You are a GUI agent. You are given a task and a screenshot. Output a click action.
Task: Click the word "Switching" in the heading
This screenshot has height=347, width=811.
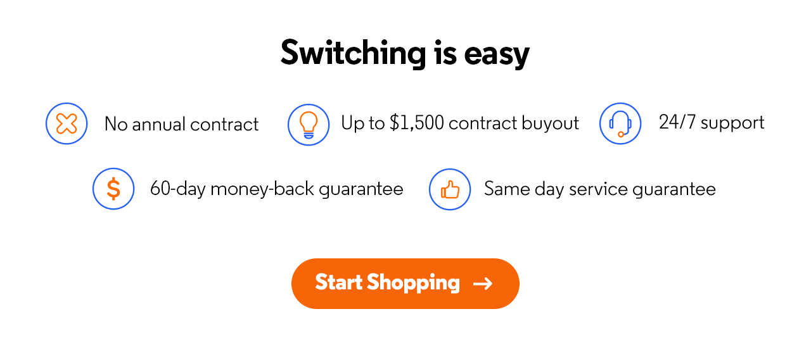353,53
